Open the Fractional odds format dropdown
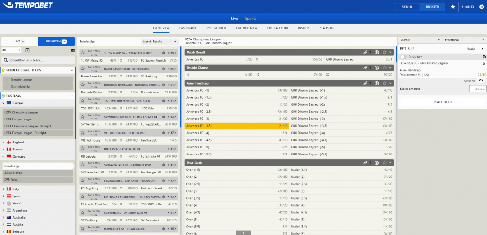Screen dimensions: 487x235 (464, 40)
